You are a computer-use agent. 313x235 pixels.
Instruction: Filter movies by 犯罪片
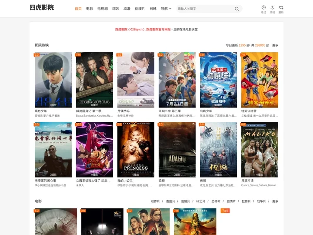pyautogui.click(x=246, y=201)
